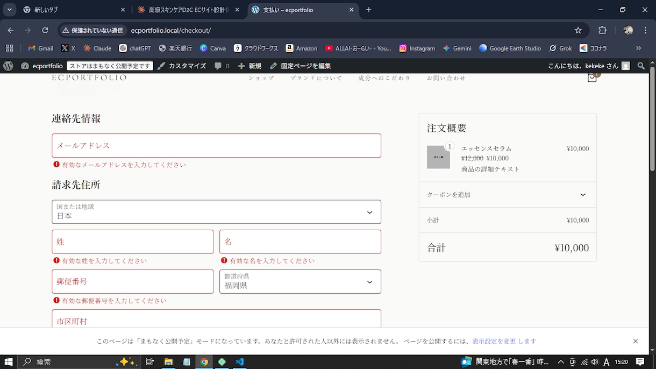Open 成分へのこだわり menu item
Viewport: 656px width, 369px height.
coord(384,78)
